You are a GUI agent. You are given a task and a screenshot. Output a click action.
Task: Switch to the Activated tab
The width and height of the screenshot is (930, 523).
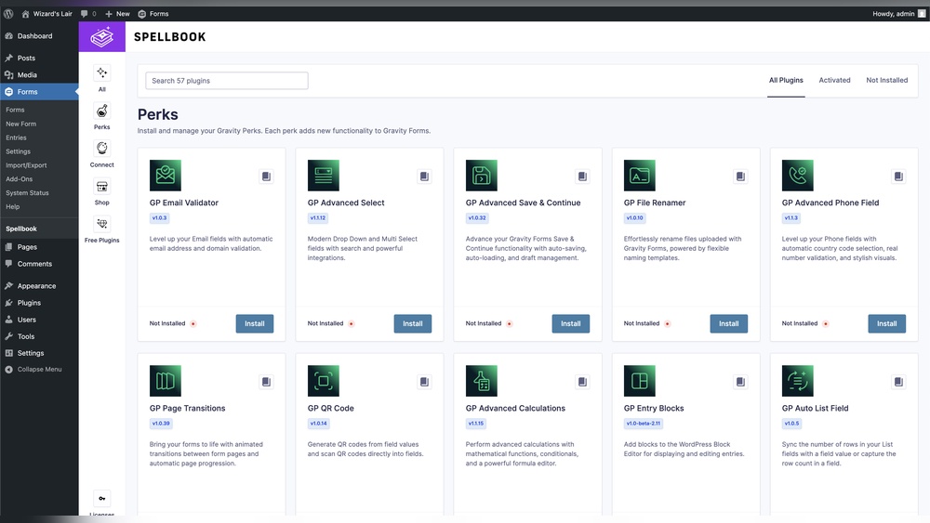(x=834, y=80)
